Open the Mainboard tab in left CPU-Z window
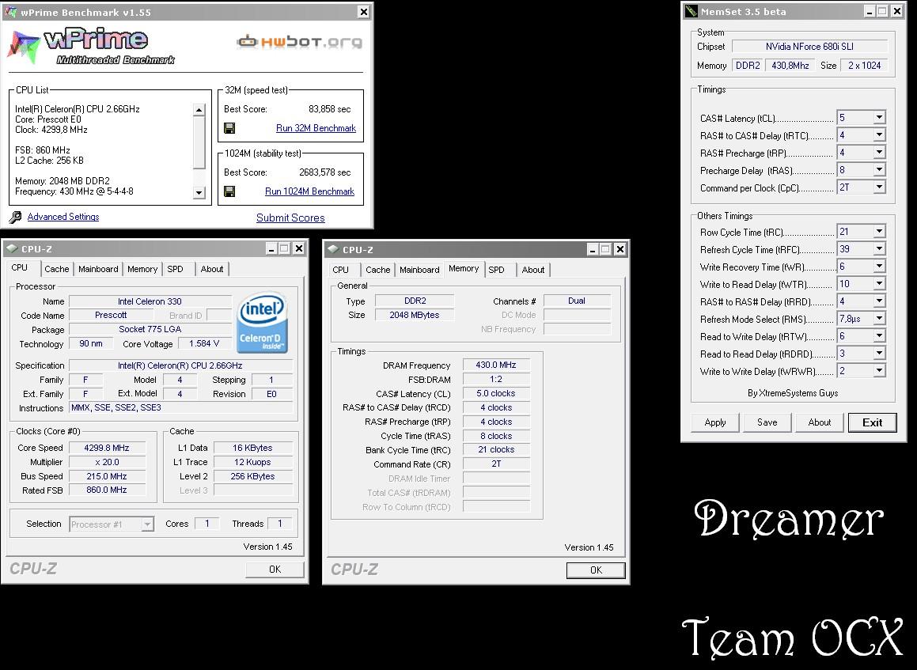Viewport: 917px width, 670px height. click(98, 269)
